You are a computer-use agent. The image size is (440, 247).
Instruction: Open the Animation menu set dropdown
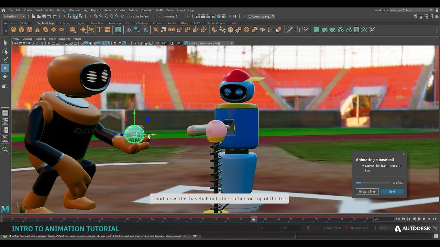[x=14, y=16]
